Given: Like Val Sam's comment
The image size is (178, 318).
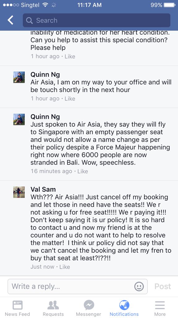Looking at the screenshot, I should [64, 267].
